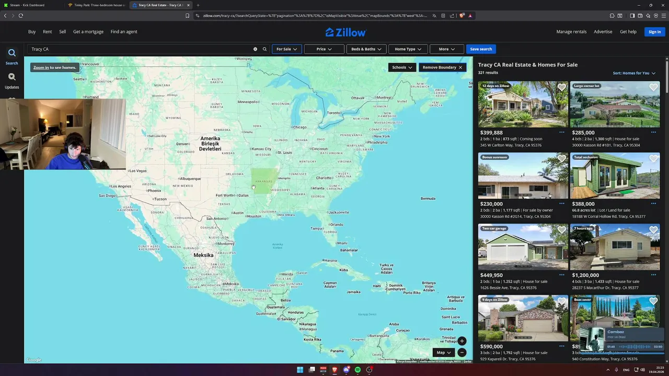Open the Buy menu

[x=32, y=32]
